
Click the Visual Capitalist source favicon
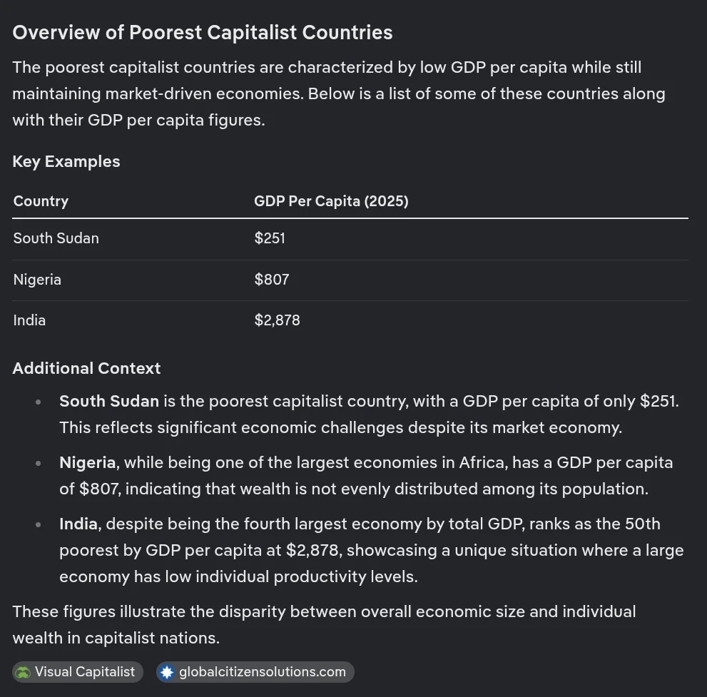24,672
